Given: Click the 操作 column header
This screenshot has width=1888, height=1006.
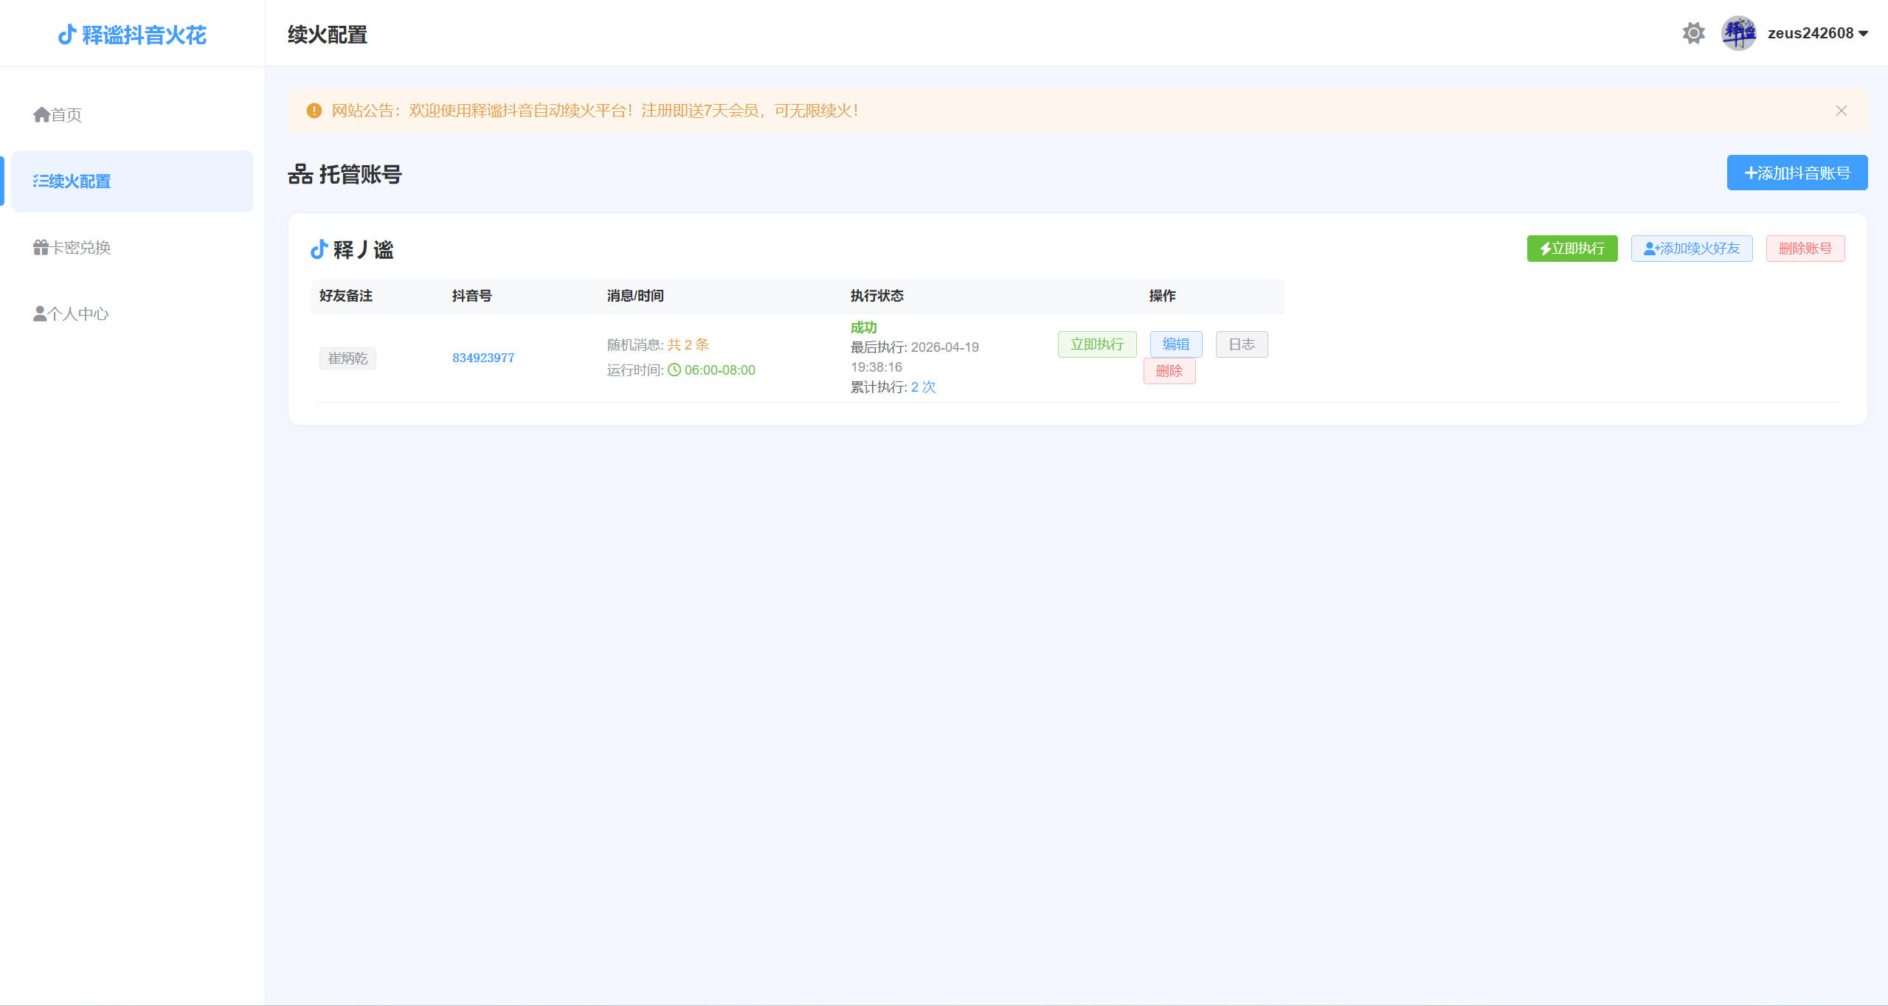Looking at the screenshot, I should point(1162,296).
